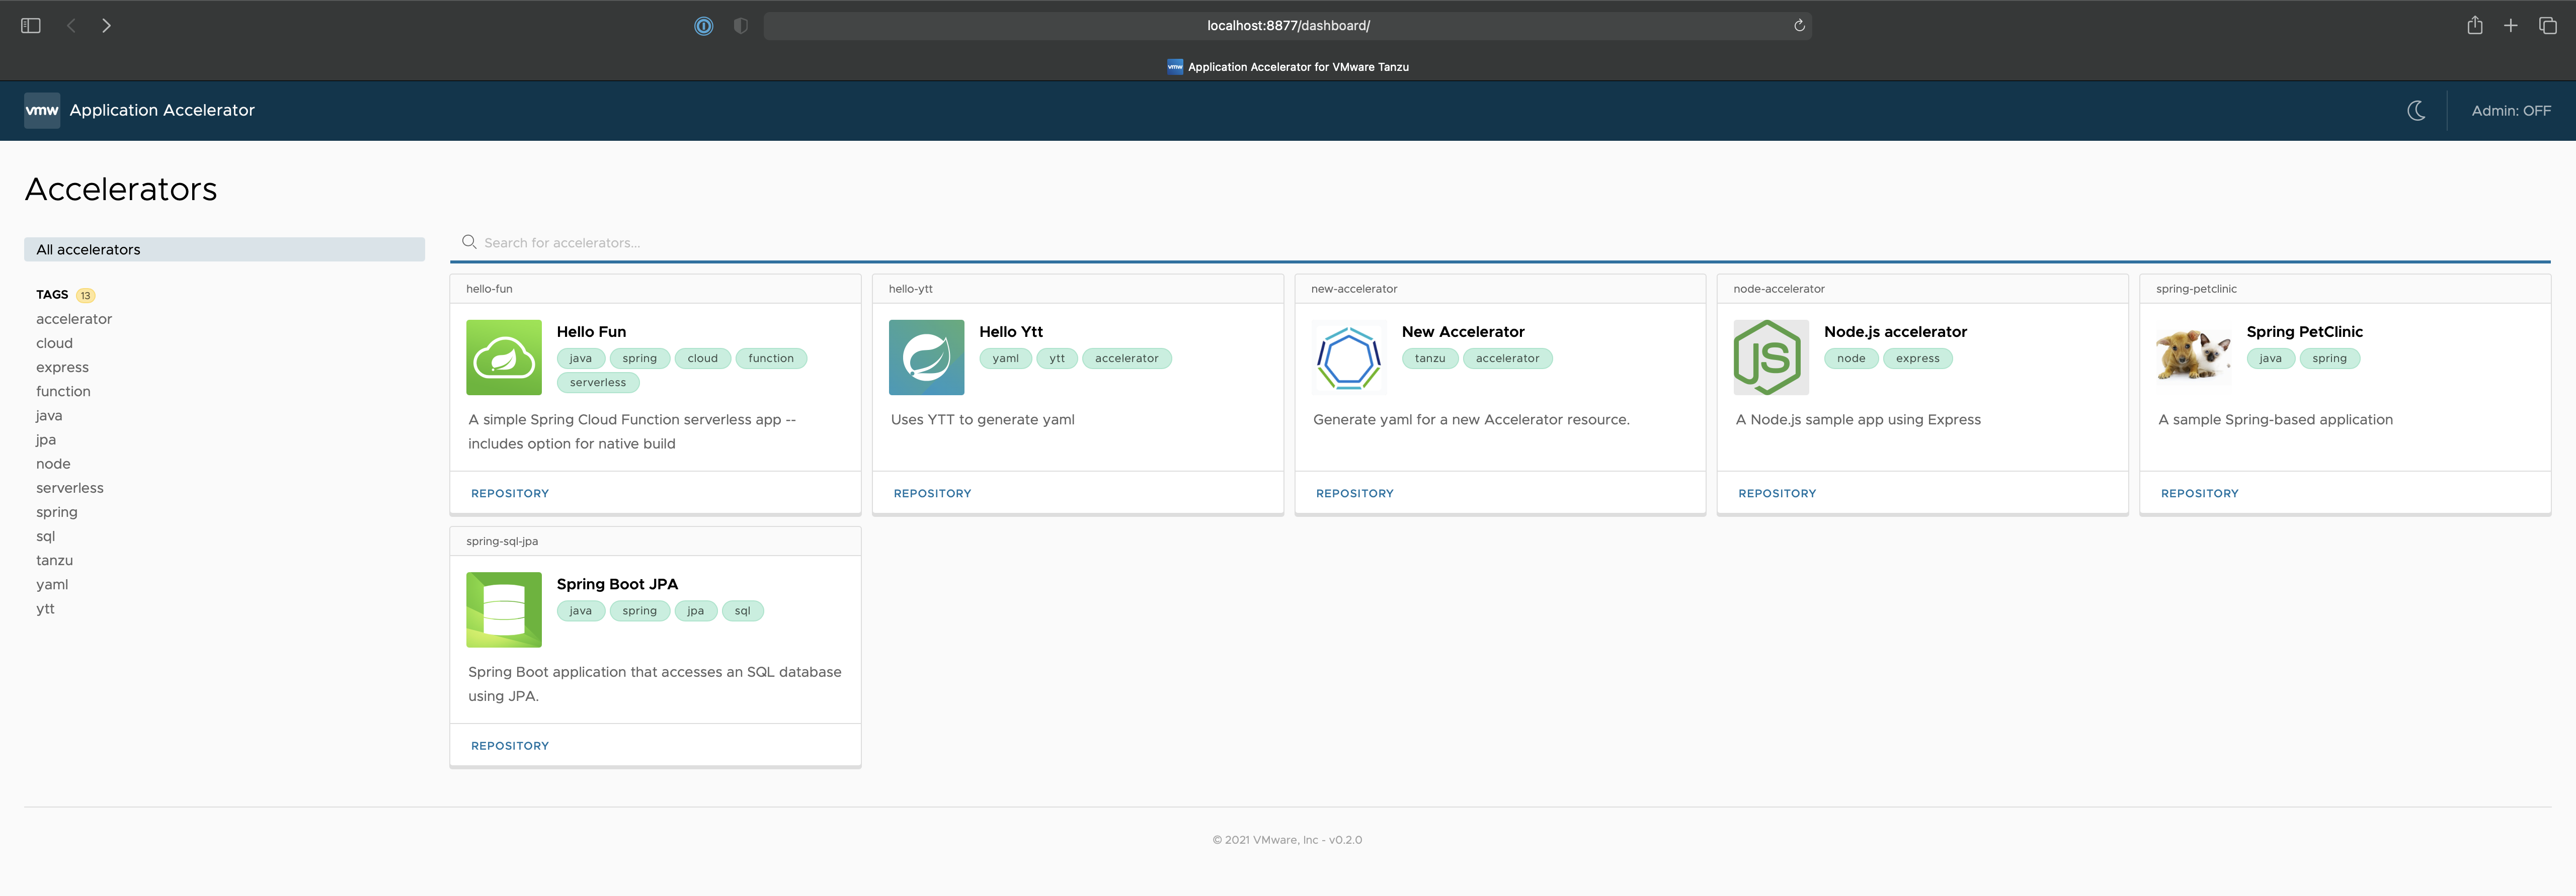2576x896 pixels.
Task: Select the 'cloud' tag filter
Action: [54, 343]
